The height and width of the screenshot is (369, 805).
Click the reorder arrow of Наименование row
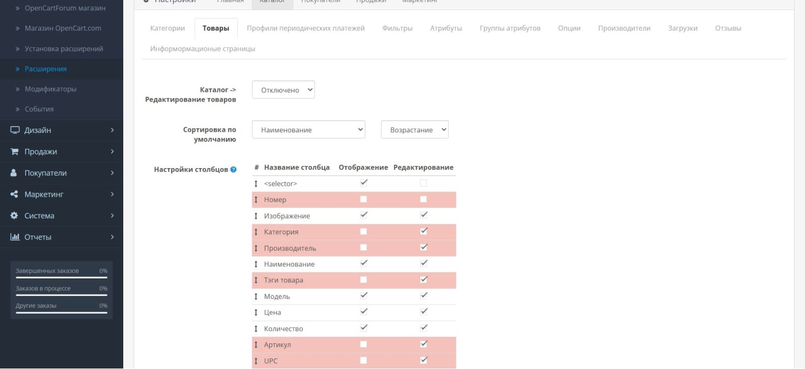[256, 264]
